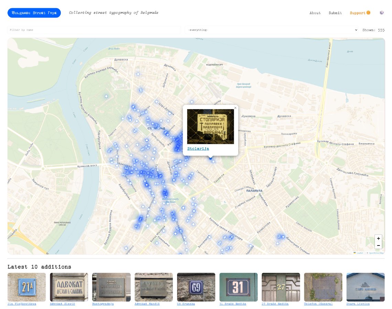Focus the Filter by name field

pyautogui.click(x=94, y=30)
